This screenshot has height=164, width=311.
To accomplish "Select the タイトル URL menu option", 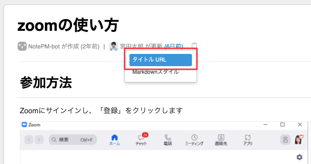I will pos(160,60).
